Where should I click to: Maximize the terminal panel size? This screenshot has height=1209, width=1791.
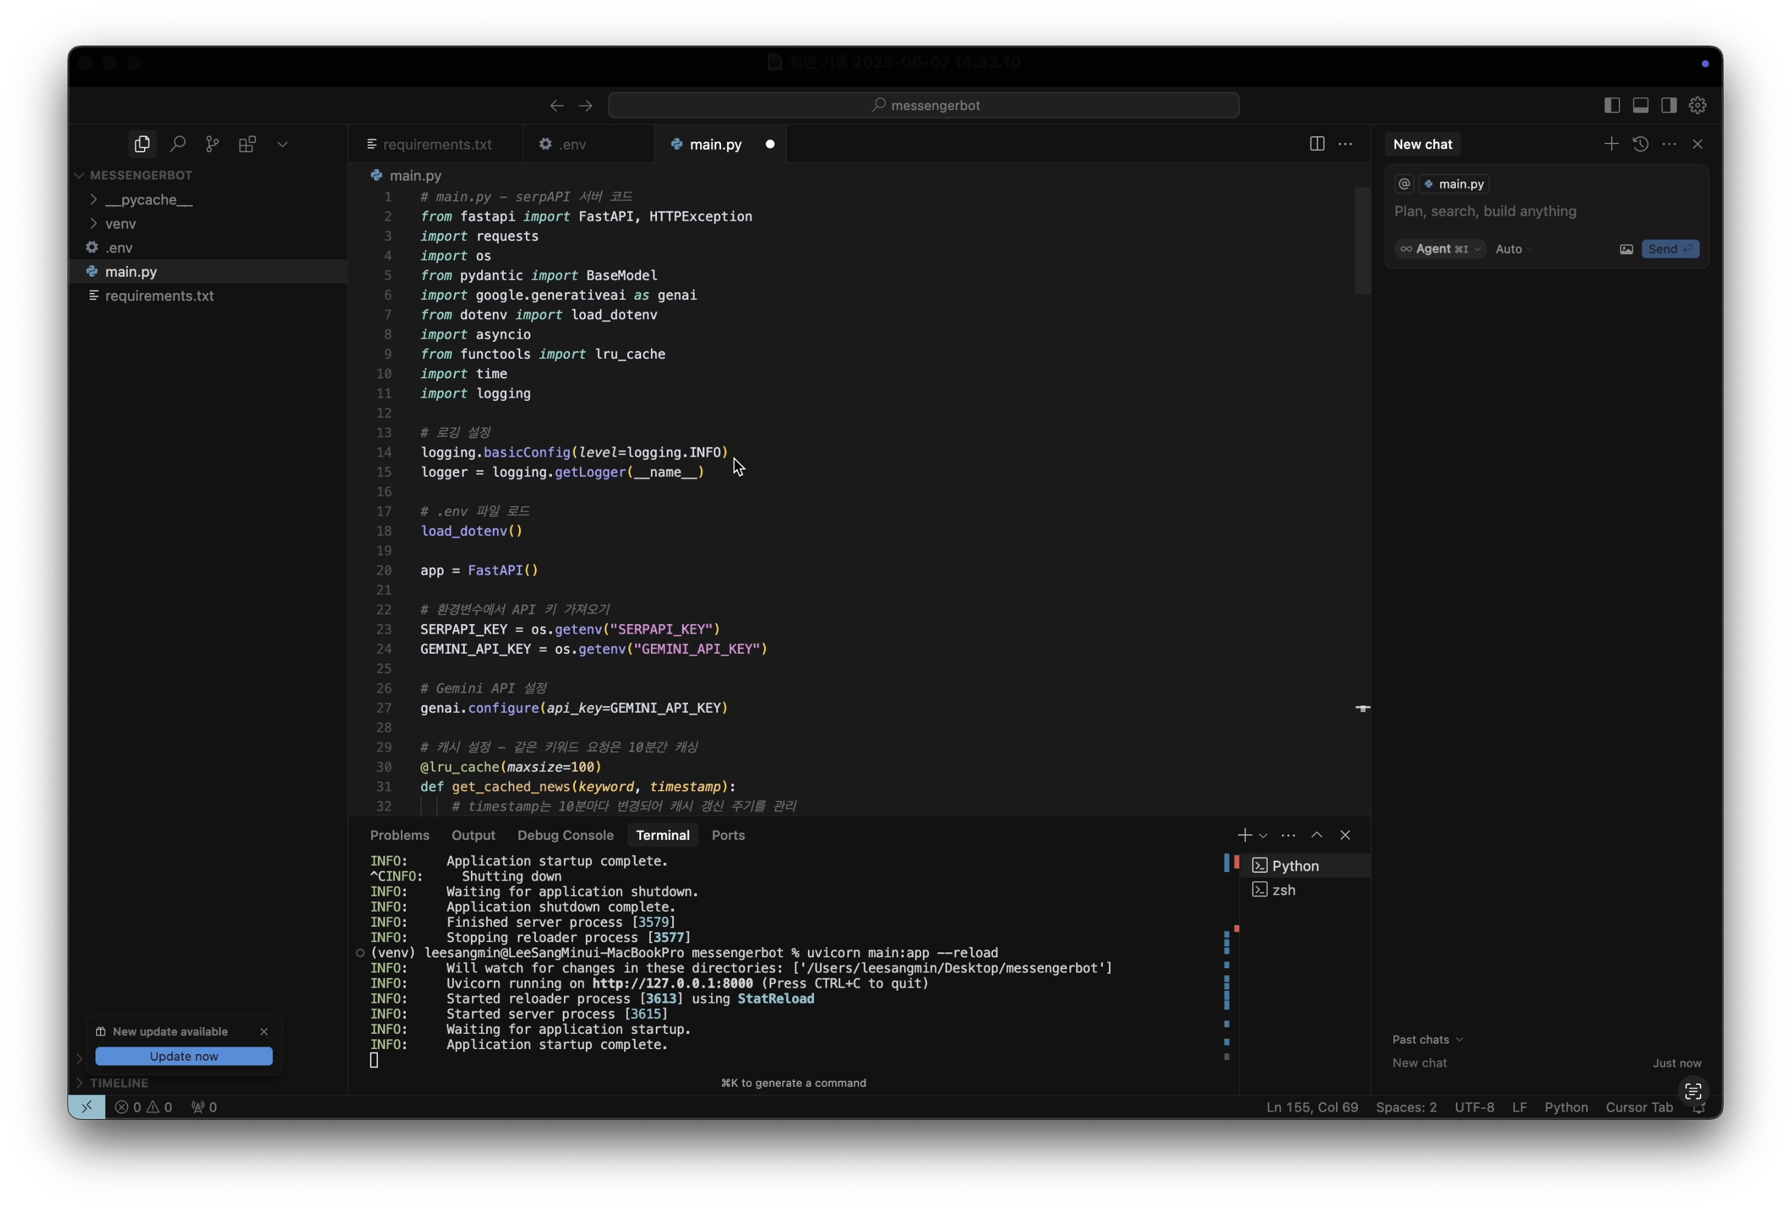(1316, 834)
